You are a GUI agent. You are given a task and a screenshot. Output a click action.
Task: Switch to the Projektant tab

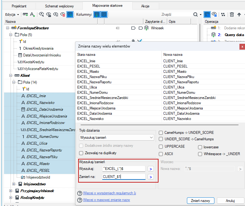pyautogui.click(x=19, y=6)
